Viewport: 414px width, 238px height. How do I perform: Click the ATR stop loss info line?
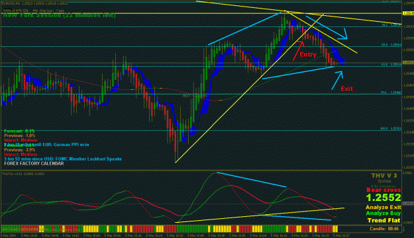pos(34,11)
